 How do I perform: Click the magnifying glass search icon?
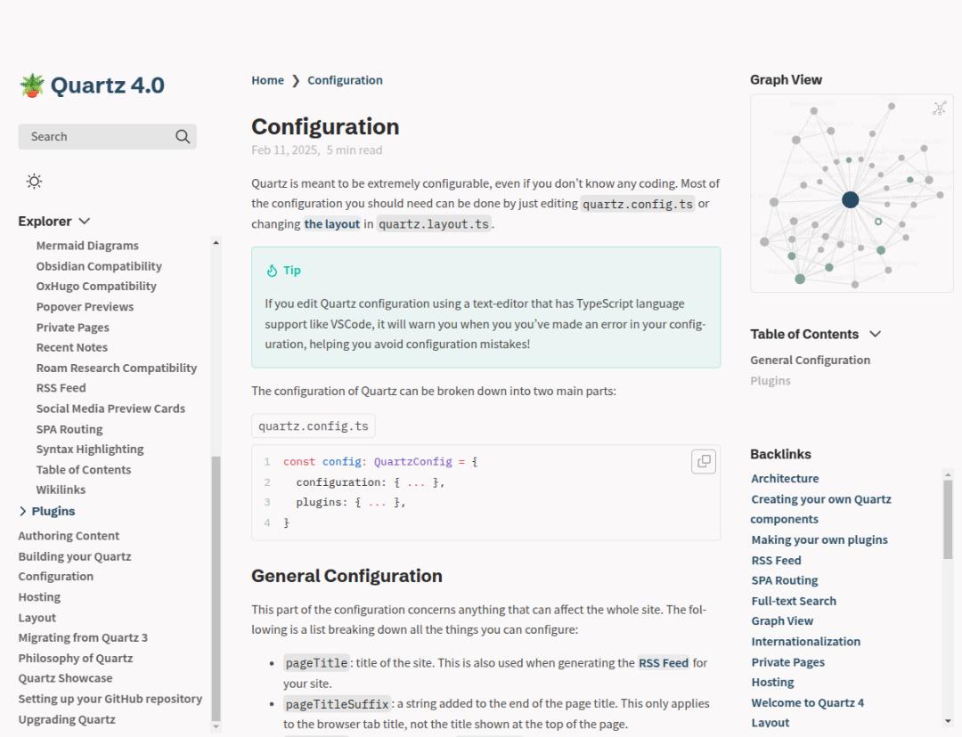click(183, 136)
